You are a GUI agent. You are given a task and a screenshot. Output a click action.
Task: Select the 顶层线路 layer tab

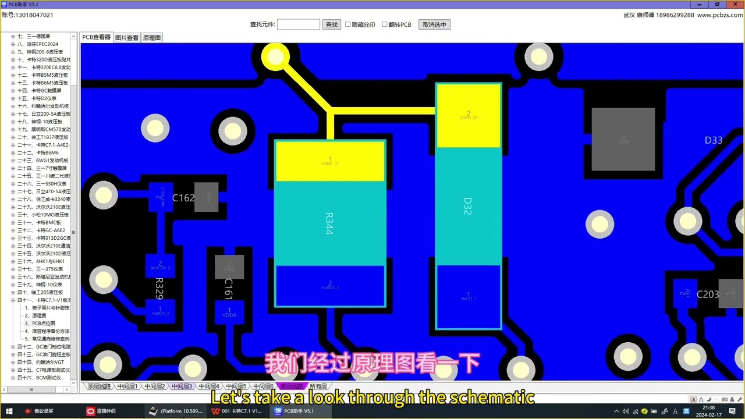coord(100,386)
